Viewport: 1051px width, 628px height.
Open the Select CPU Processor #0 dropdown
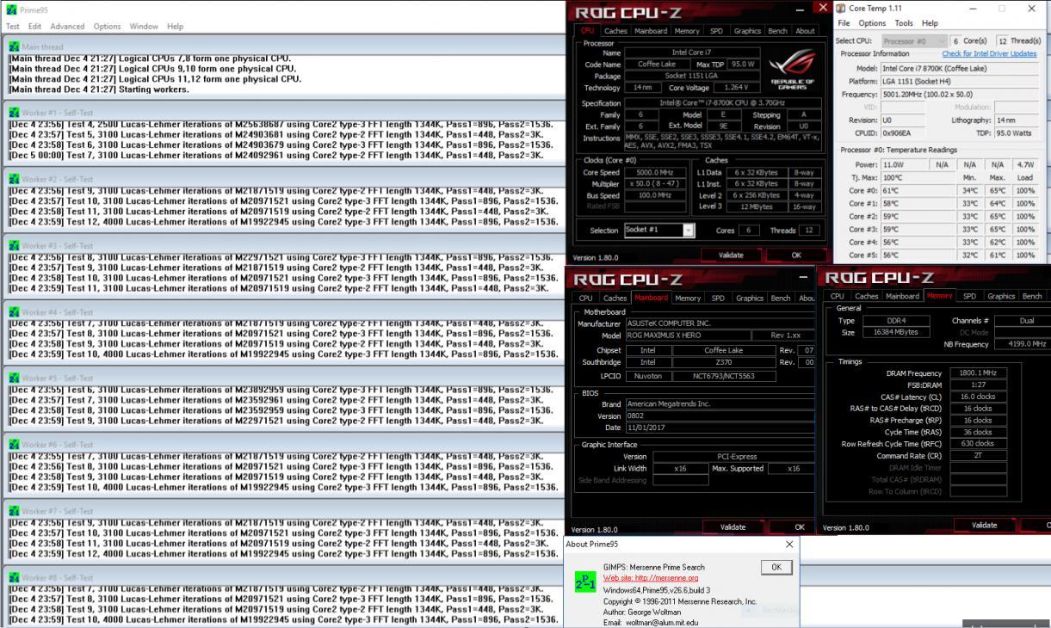(941, 40)
